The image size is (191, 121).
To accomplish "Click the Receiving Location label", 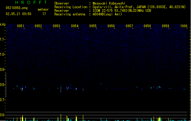I will (71, 7).
